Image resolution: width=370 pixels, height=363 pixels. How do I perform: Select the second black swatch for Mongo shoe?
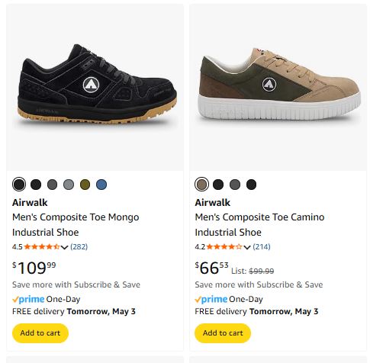[36, 185]
